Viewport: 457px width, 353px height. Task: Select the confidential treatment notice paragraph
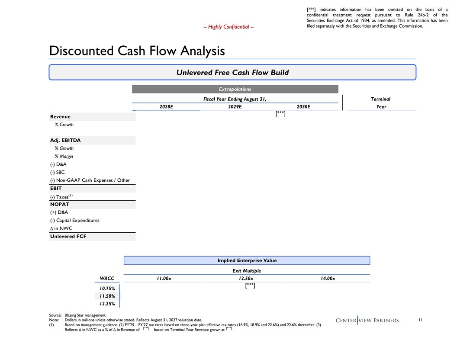click(x=377, y=18)
